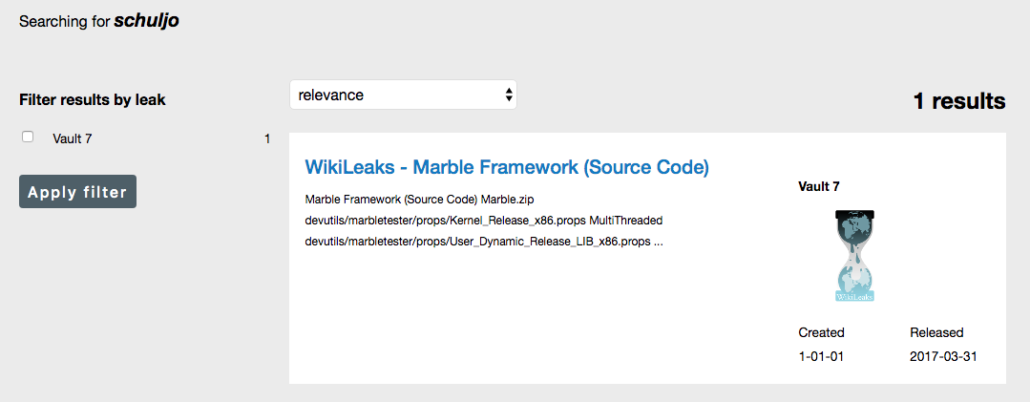Click the sort dropdown's up-down arrows
The width and height of the screenshot is (1030, 402).
pos(509,95)
